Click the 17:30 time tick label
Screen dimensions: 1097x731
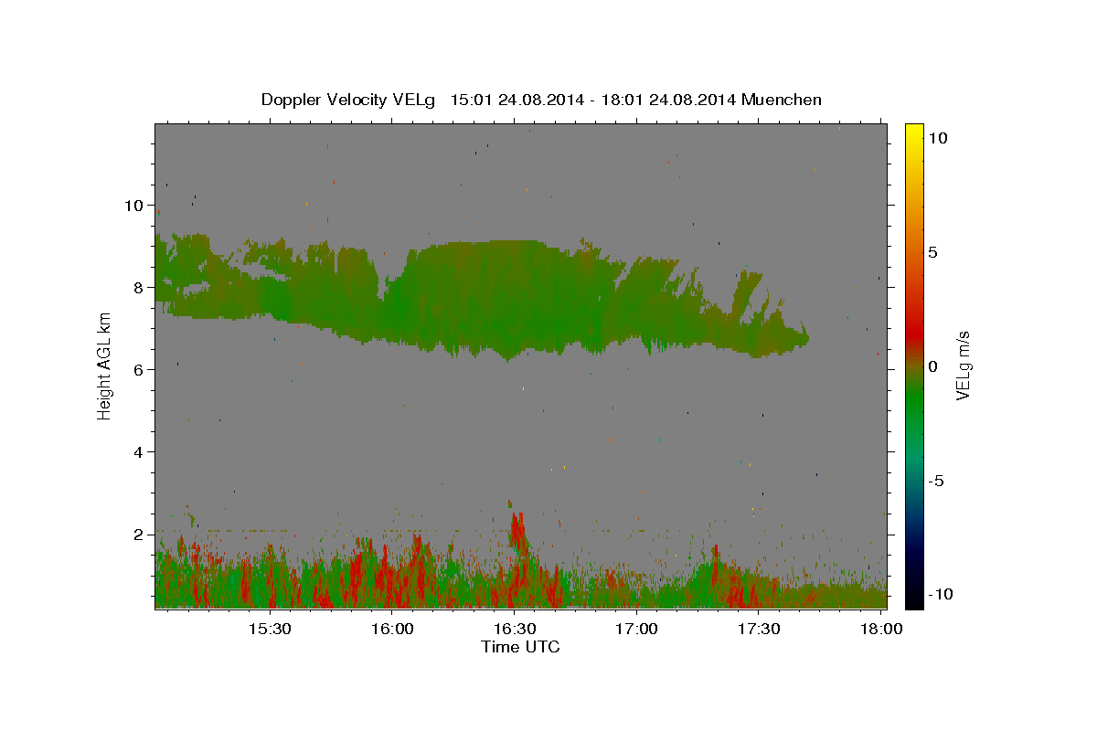(x=759, y=630)
